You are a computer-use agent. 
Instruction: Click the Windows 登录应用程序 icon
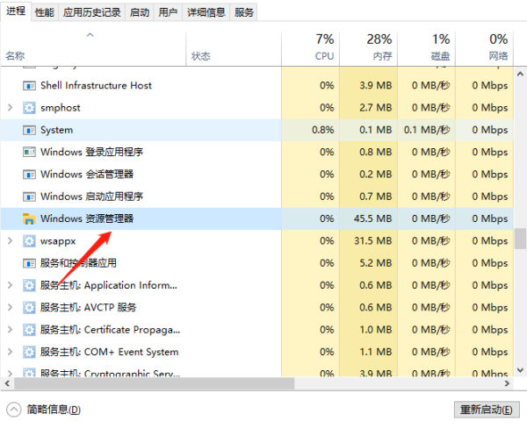(29, 152)
